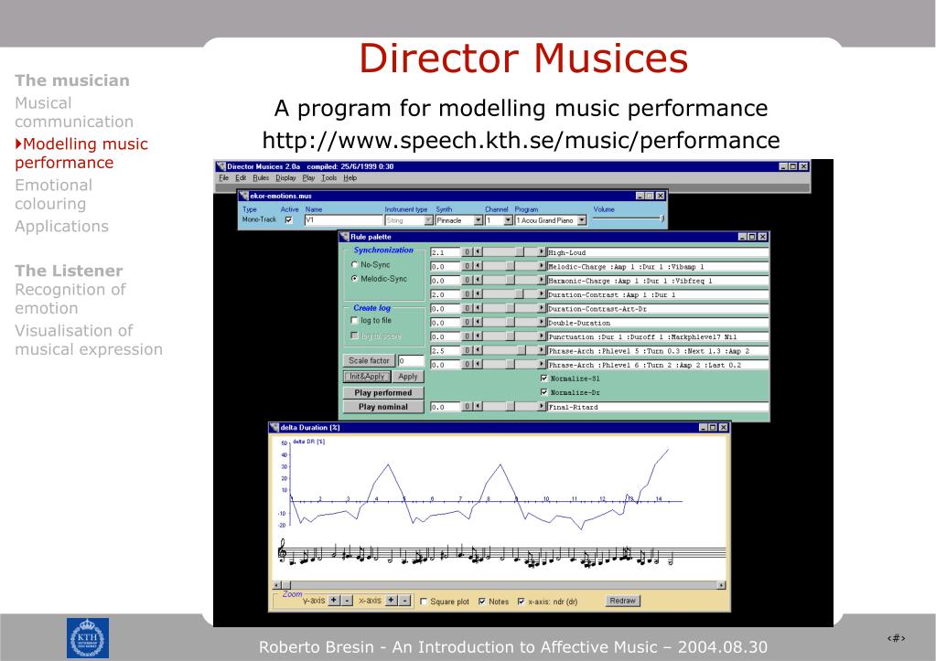Click the ekor-emotions.mus window icon
Screen dimensions: 936x661
click(243, 196)
